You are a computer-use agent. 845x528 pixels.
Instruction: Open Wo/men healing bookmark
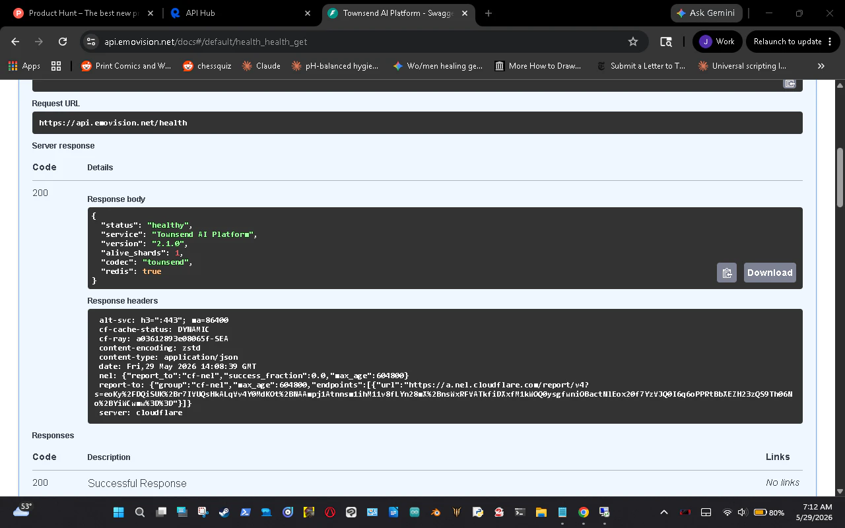tap(438, 66)
